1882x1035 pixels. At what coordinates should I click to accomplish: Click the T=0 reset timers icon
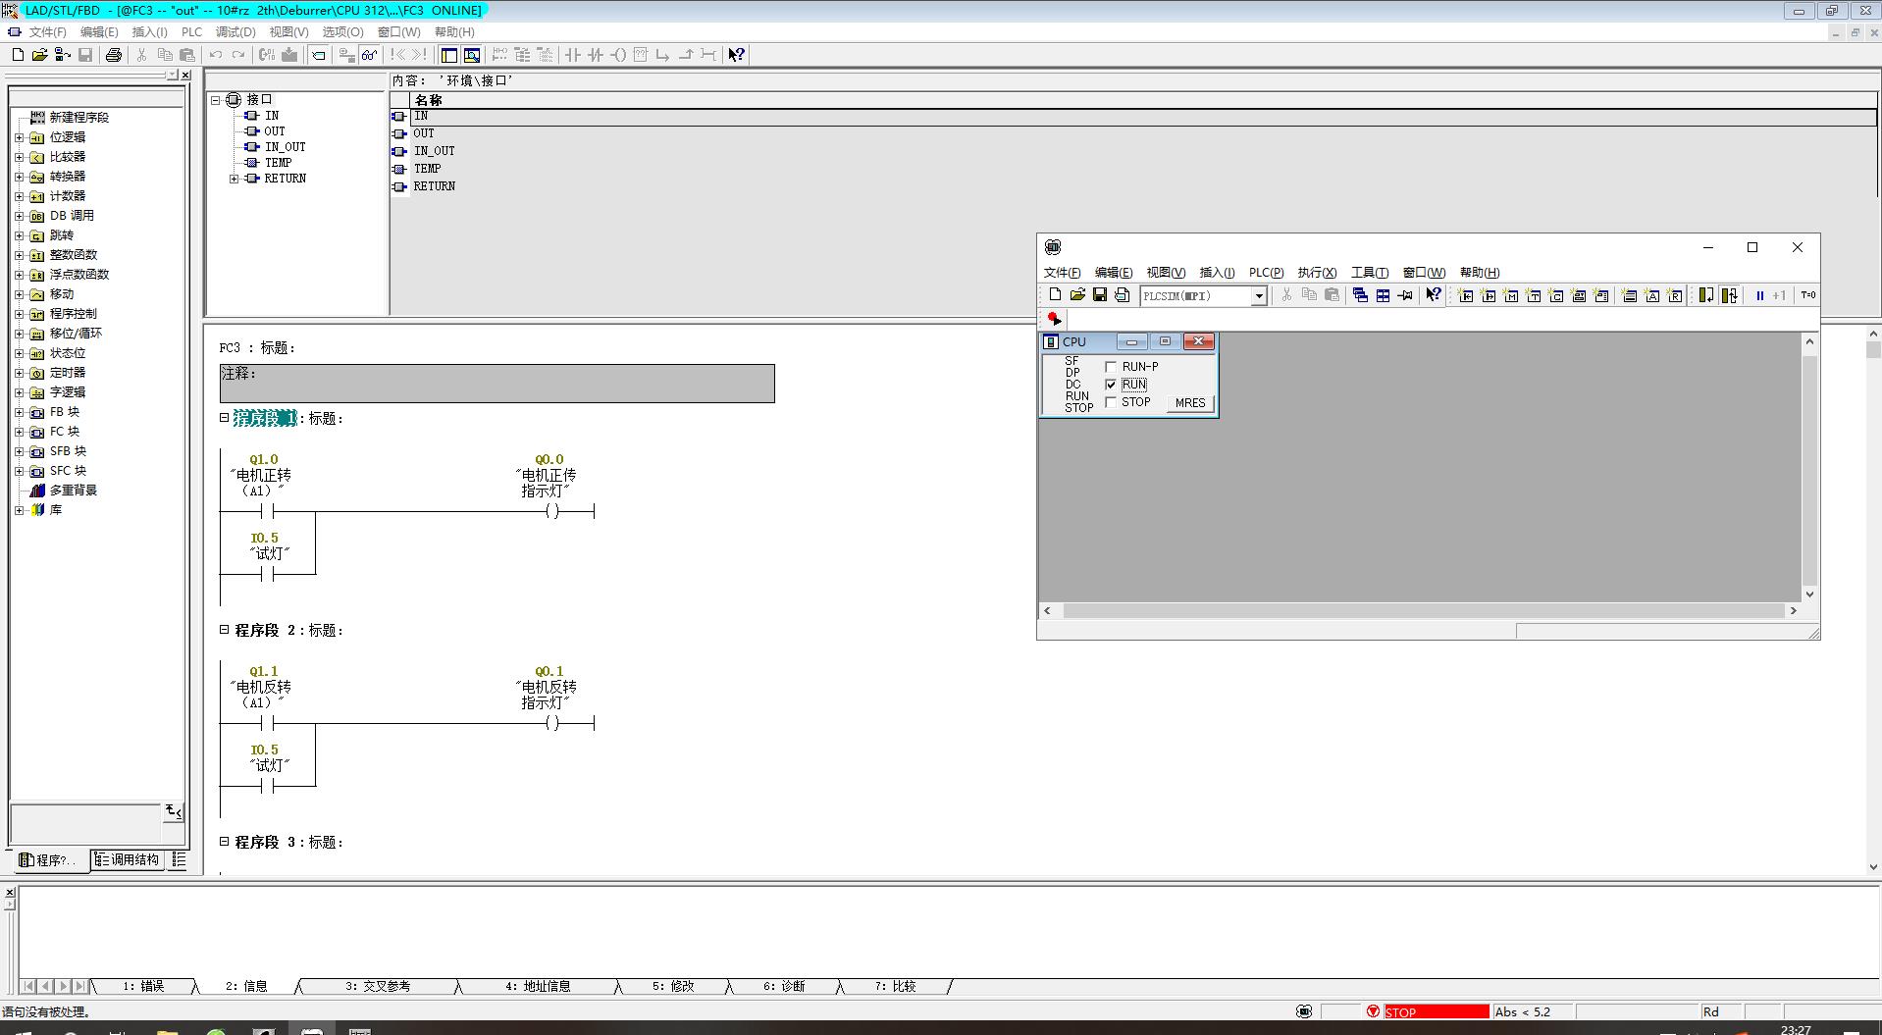coord(1807,295)
